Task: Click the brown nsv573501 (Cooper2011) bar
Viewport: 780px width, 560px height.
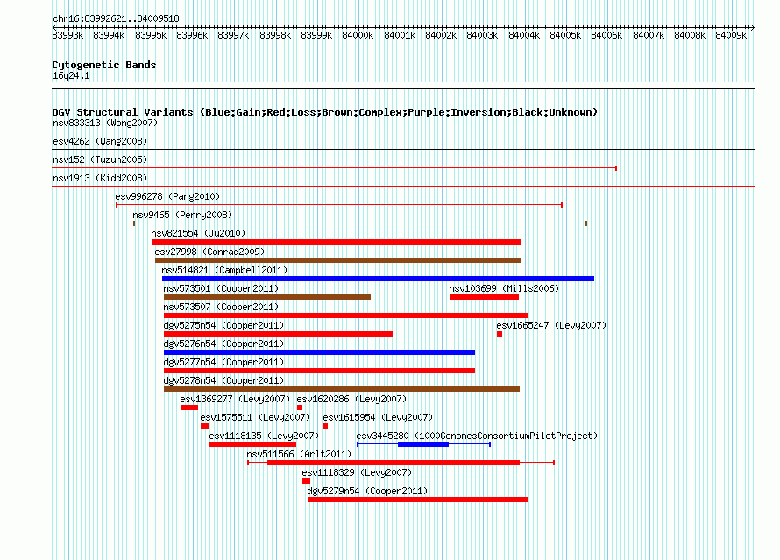Action: [267, 297]
